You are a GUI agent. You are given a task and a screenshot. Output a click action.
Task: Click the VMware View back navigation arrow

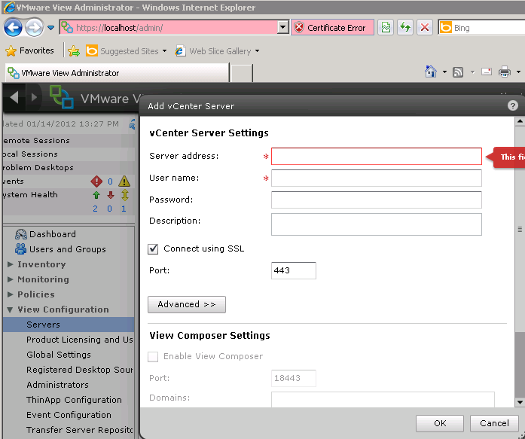coord(14,97)
